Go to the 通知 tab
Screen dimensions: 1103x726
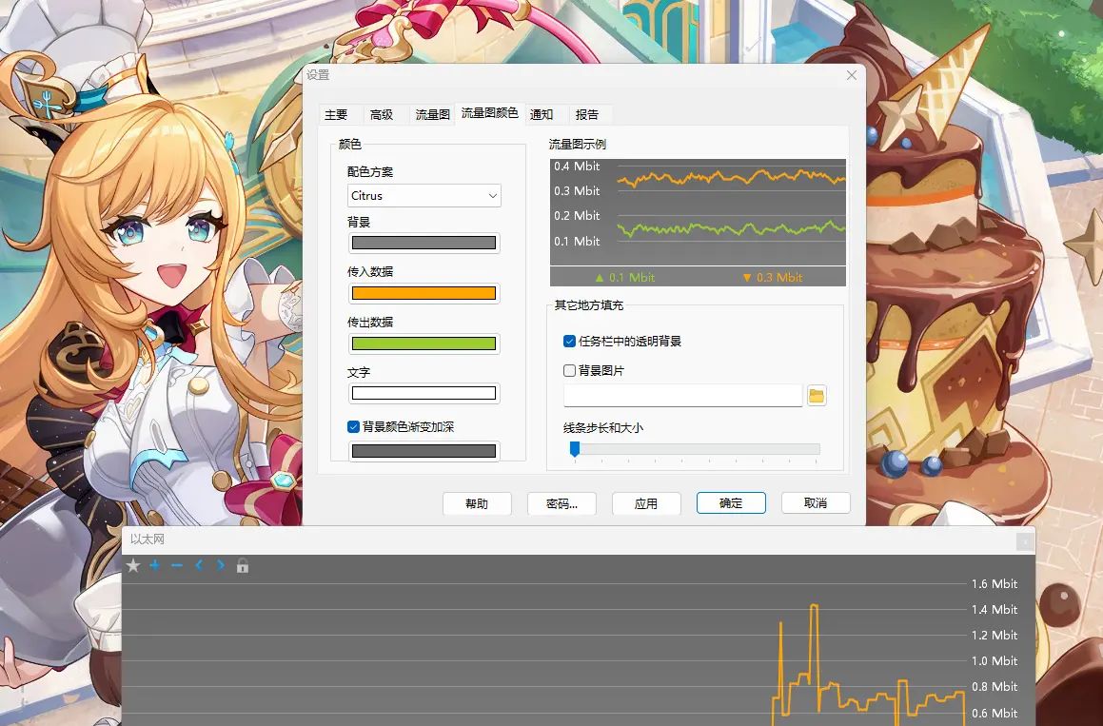click(x=541, y=115)
